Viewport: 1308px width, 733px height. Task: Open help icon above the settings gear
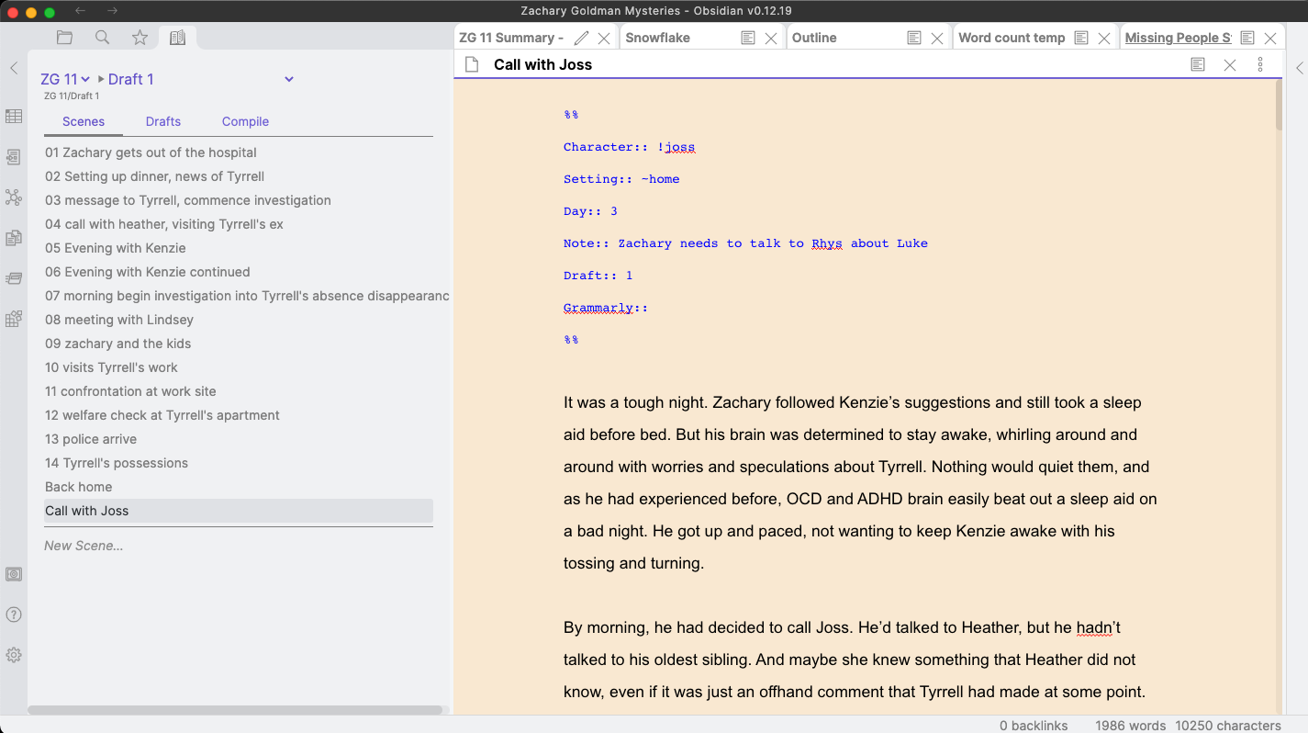14,615
